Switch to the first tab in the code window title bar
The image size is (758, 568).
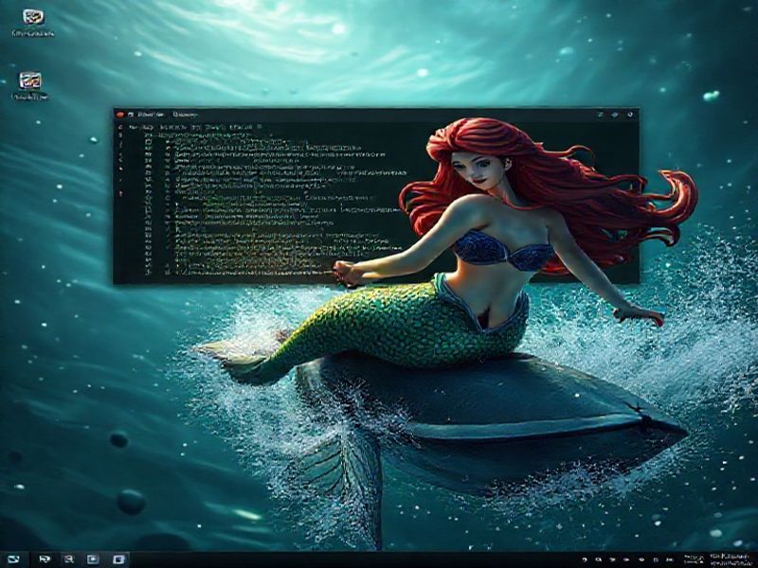(151, 115)
